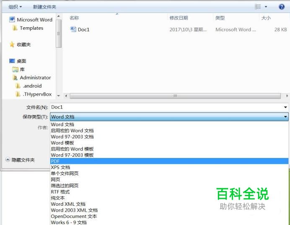
Task: Open the .android folder in sidebar
Action: pyautogui.click(x=32, y=86)
